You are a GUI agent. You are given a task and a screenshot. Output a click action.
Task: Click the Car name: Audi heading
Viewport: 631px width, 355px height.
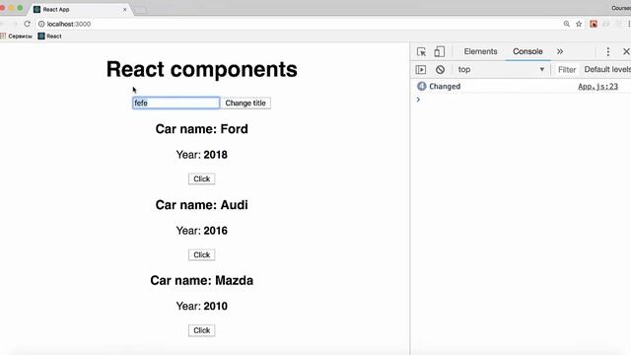point(201,205)
